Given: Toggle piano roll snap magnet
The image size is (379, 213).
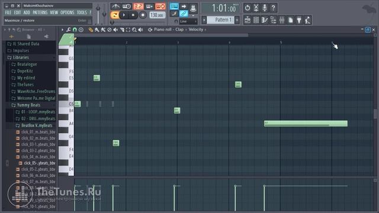Looking at the screenshot, I should [75, 30].
